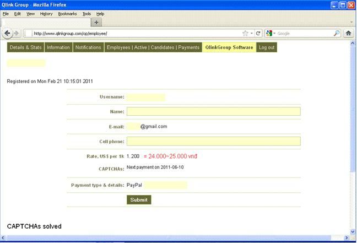This screenshot has height=243, width=357.
Task: Click the horizontal scrollbar left arrow
Action: tap(3, 237)
